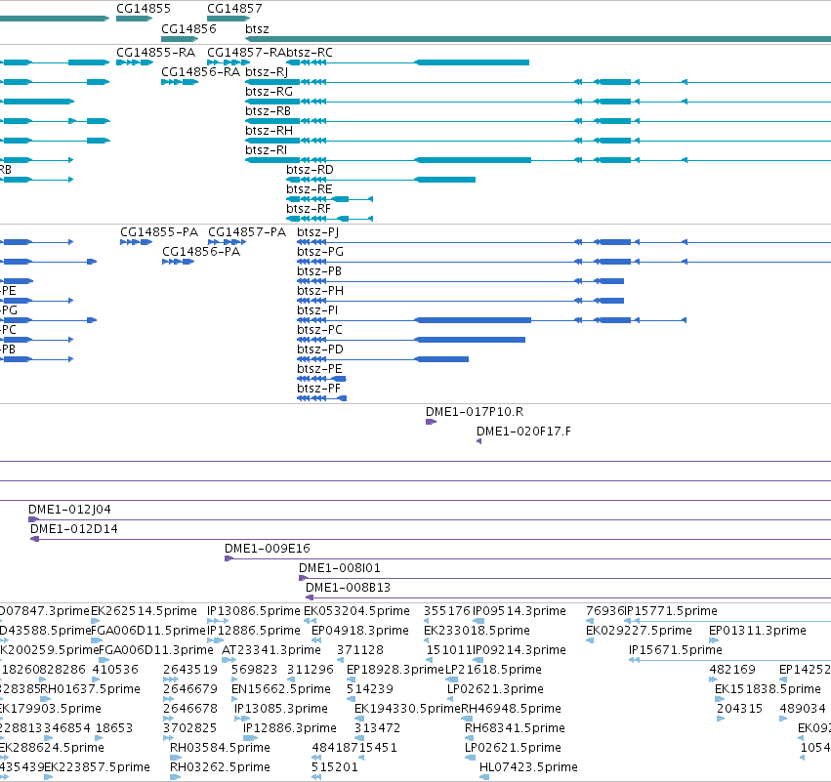831x782 pixels.
Task: Click the btsz-PD protein label
Action: [x=320, y=350]
